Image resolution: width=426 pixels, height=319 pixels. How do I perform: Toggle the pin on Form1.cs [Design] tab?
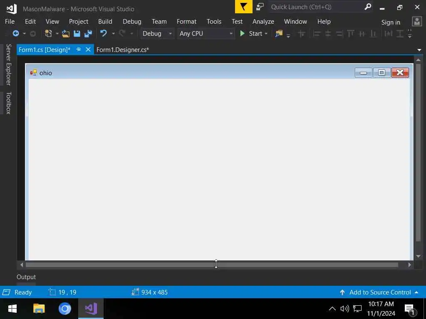click(78, 49)
